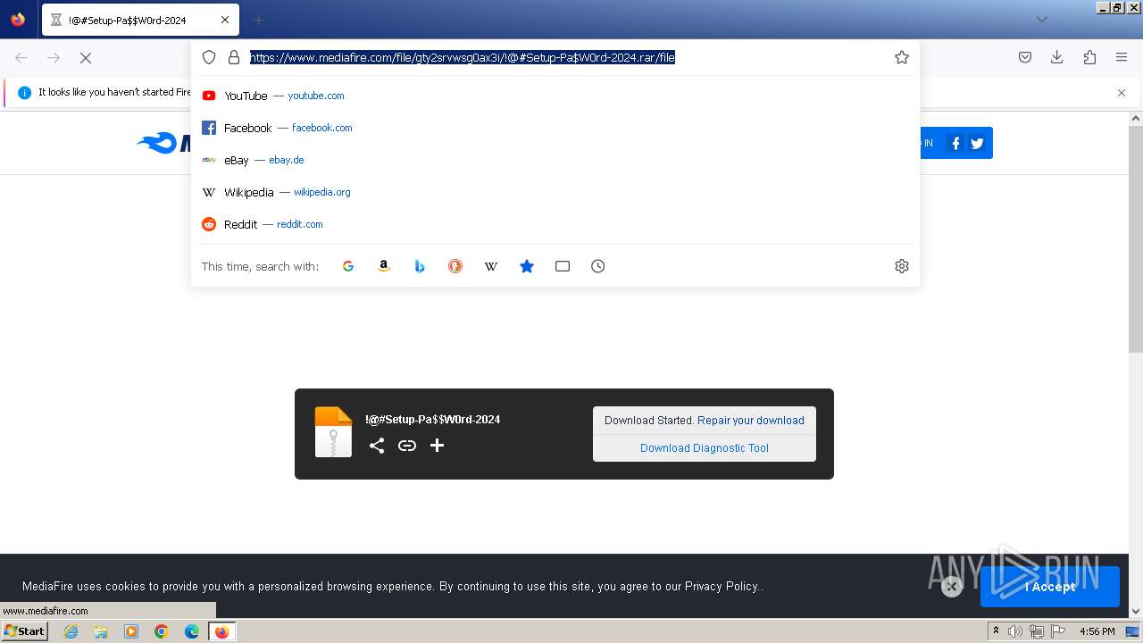Add file to account with plus icon
The width and height of the screenshot is (1143, 643).
437,446
